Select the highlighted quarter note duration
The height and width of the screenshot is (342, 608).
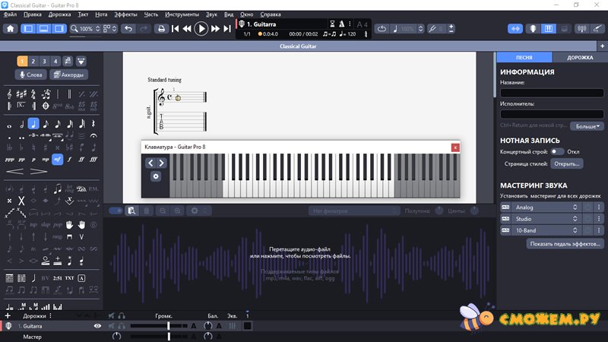[34, 124]
